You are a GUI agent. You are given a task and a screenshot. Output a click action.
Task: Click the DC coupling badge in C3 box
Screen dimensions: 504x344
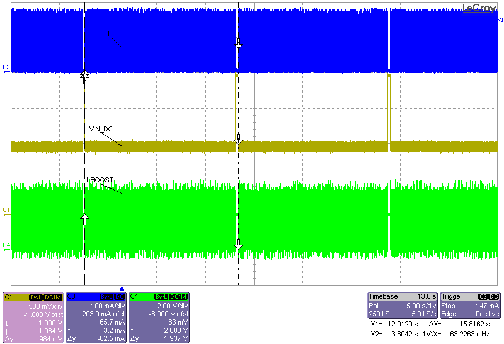(x=119, y=297)
